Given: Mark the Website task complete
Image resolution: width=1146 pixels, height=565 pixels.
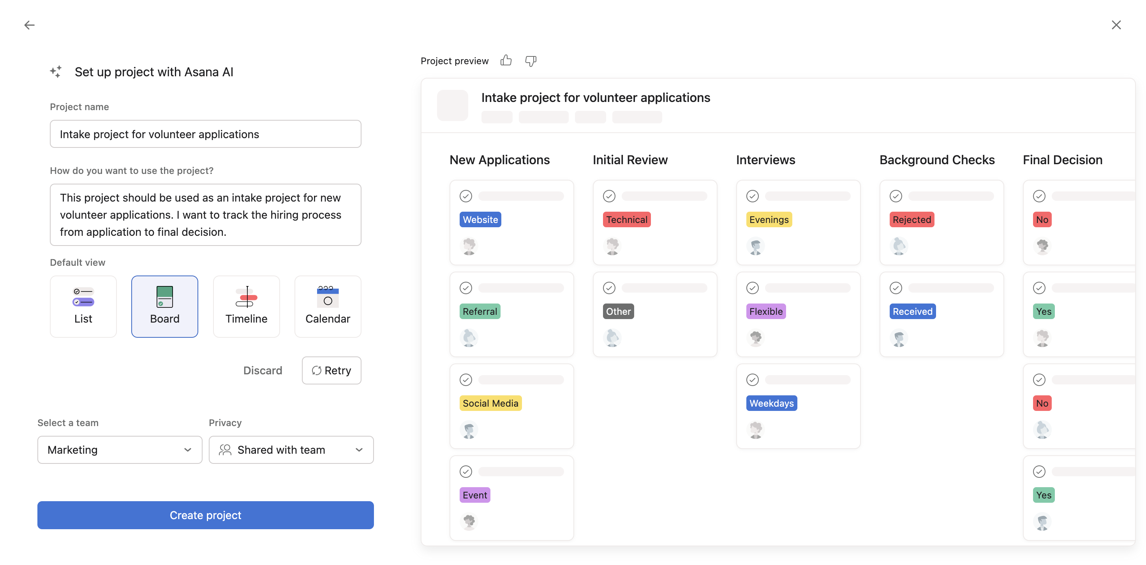Looking at the screenshot, I should tap(466, 196).
